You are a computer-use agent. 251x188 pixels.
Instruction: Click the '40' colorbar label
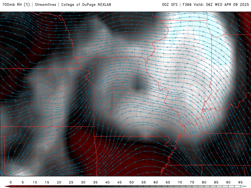tap(107, 182)
